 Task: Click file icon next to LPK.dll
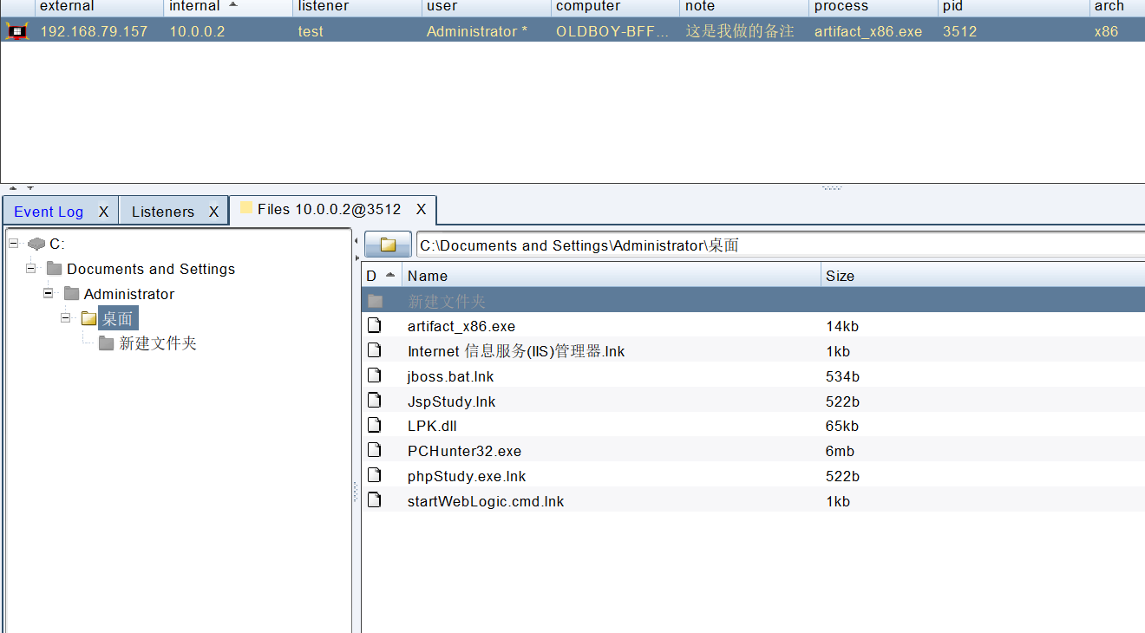[x=374, y=425]
